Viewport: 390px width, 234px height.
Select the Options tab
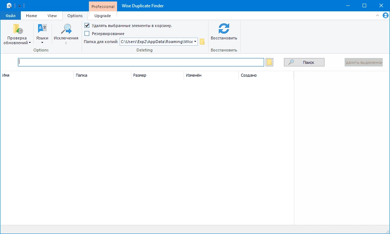pyautogui.click(x=75, y=16)
